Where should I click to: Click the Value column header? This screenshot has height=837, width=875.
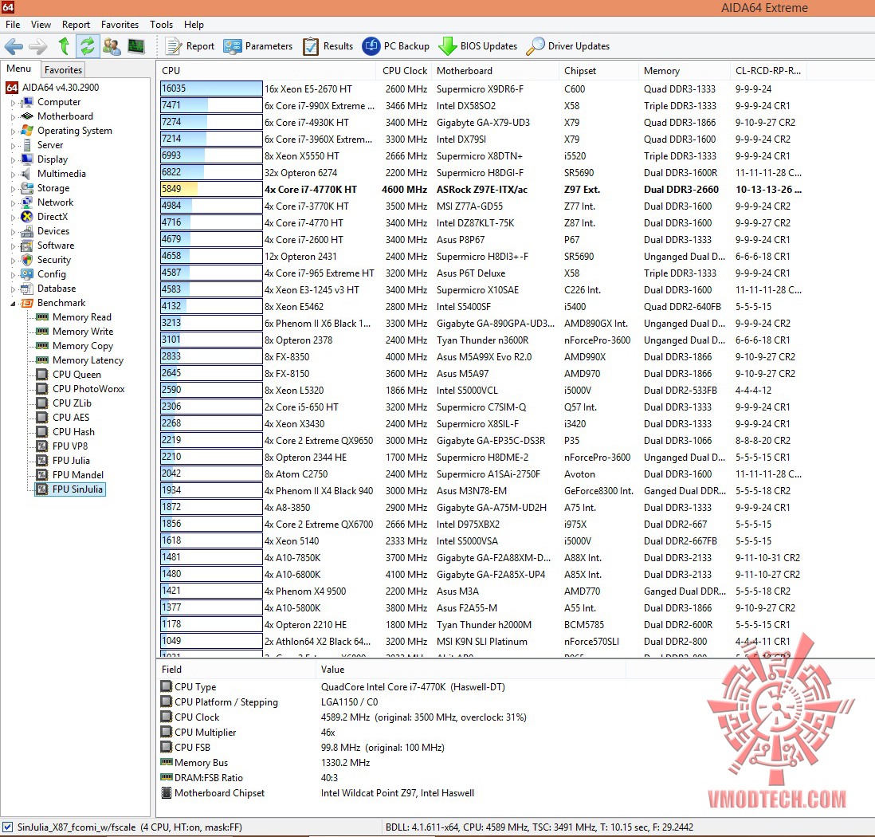tap(471, 670)
